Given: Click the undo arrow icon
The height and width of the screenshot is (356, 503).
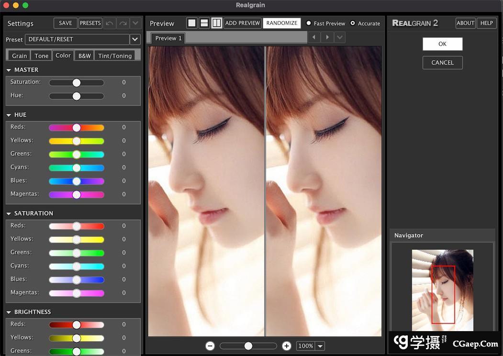Looking at the screenshot, I should 110,23.
